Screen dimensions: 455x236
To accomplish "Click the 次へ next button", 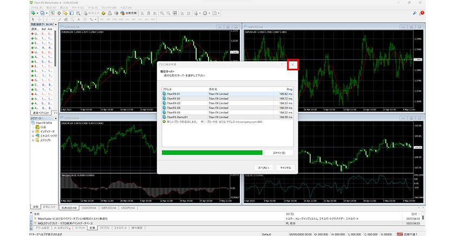I will [x=263, y=168].
